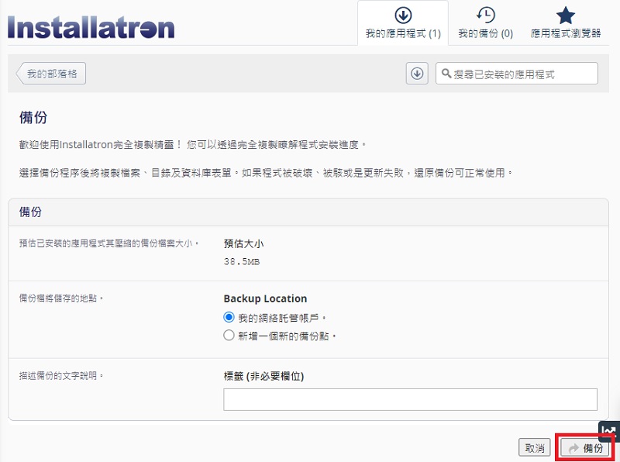This screenshot has width=620, height=462.
Task: Select the 我的網絡託管帳戶 radio option
Action: (229, 317)
